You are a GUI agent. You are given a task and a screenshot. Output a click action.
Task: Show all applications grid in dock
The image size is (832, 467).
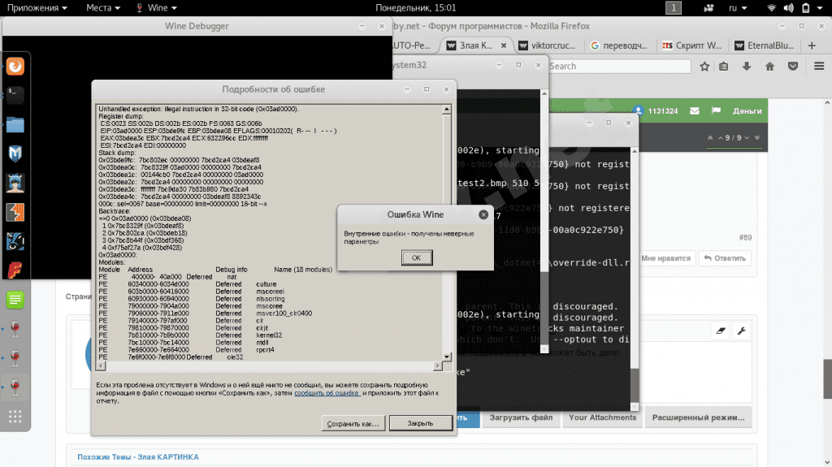[15, 417]
